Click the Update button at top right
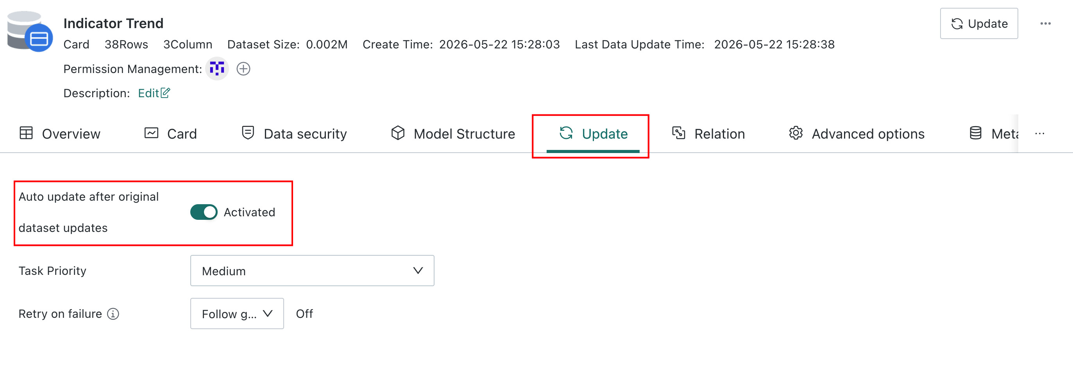Screen dimensions: 1073x367 [979, 24]
